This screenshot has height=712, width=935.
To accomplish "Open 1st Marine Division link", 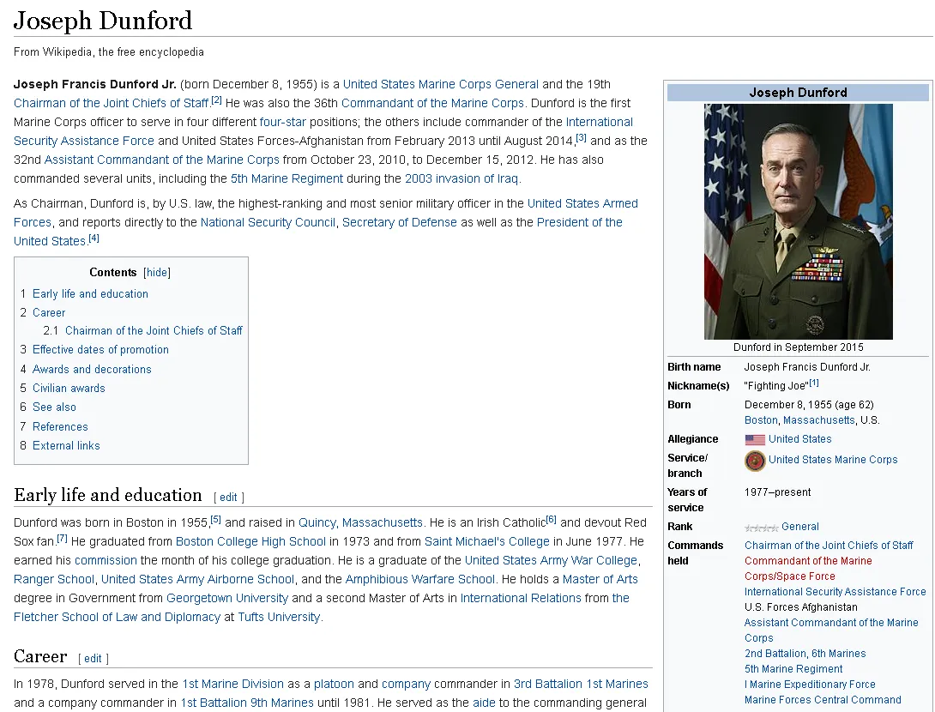I will (232, 685).
